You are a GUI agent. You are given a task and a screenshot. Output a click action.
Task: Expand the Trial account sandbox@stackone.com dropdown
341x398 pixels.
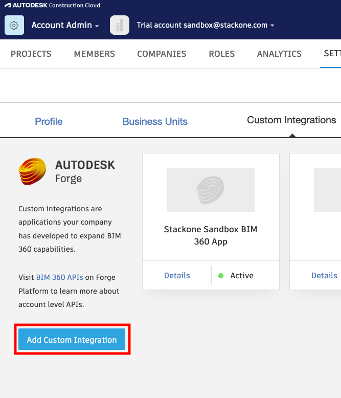[206, 25]
